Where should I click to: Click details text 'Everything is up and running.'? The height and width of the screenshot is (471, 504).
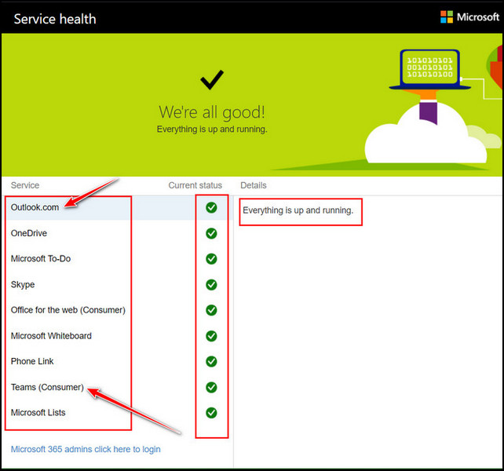298,210
